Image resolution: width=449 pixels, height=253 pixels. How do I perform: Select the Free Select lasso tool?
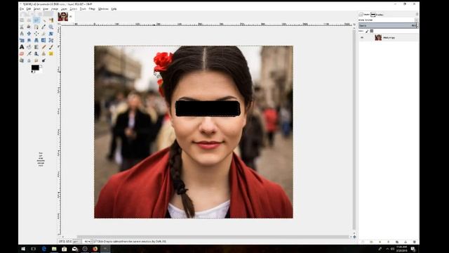point(36,20)
